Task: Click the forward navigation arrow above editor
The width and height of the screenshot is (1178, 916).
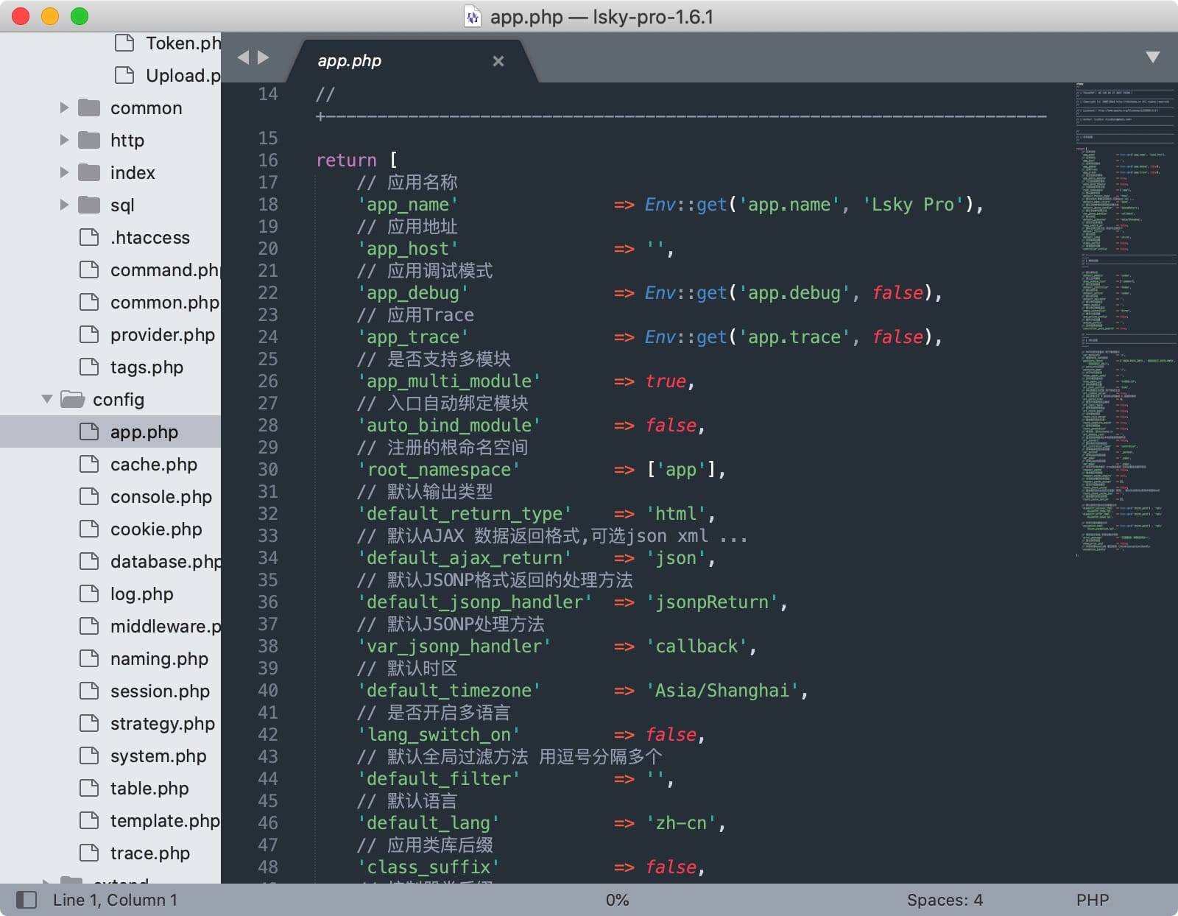Action: 264,57
